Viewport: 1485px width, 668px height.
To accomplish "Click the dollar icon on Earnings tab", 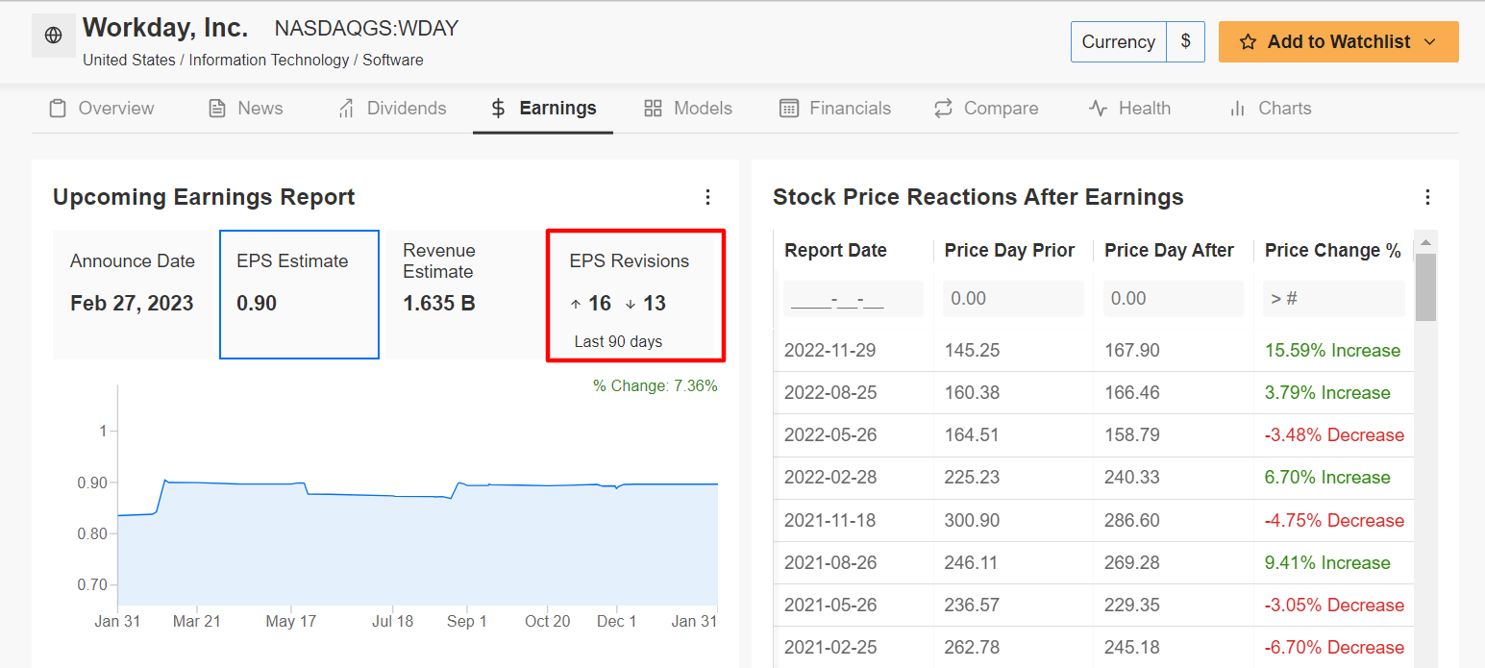I will pyautogui.click(x=498, y=109).
